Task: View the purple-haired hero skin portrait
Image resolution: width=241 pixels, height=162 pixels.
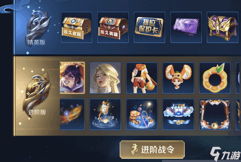Action: tap(72, 78)
